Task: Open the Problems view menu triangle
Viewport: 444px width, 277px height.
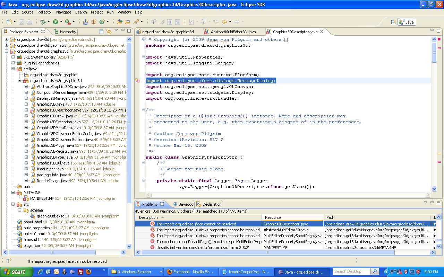Action: click(426, 203)
